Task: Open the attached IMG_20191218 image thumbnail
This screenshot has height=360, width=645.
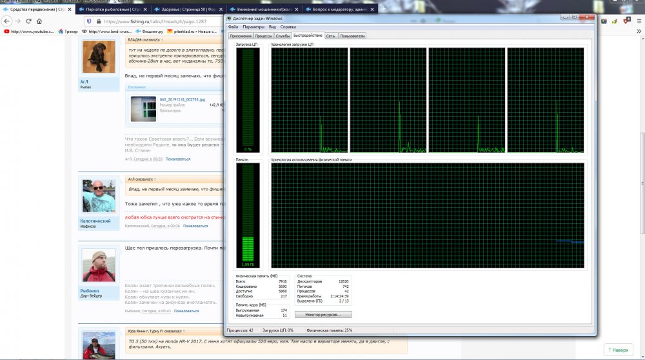Action: click(143, 109)
